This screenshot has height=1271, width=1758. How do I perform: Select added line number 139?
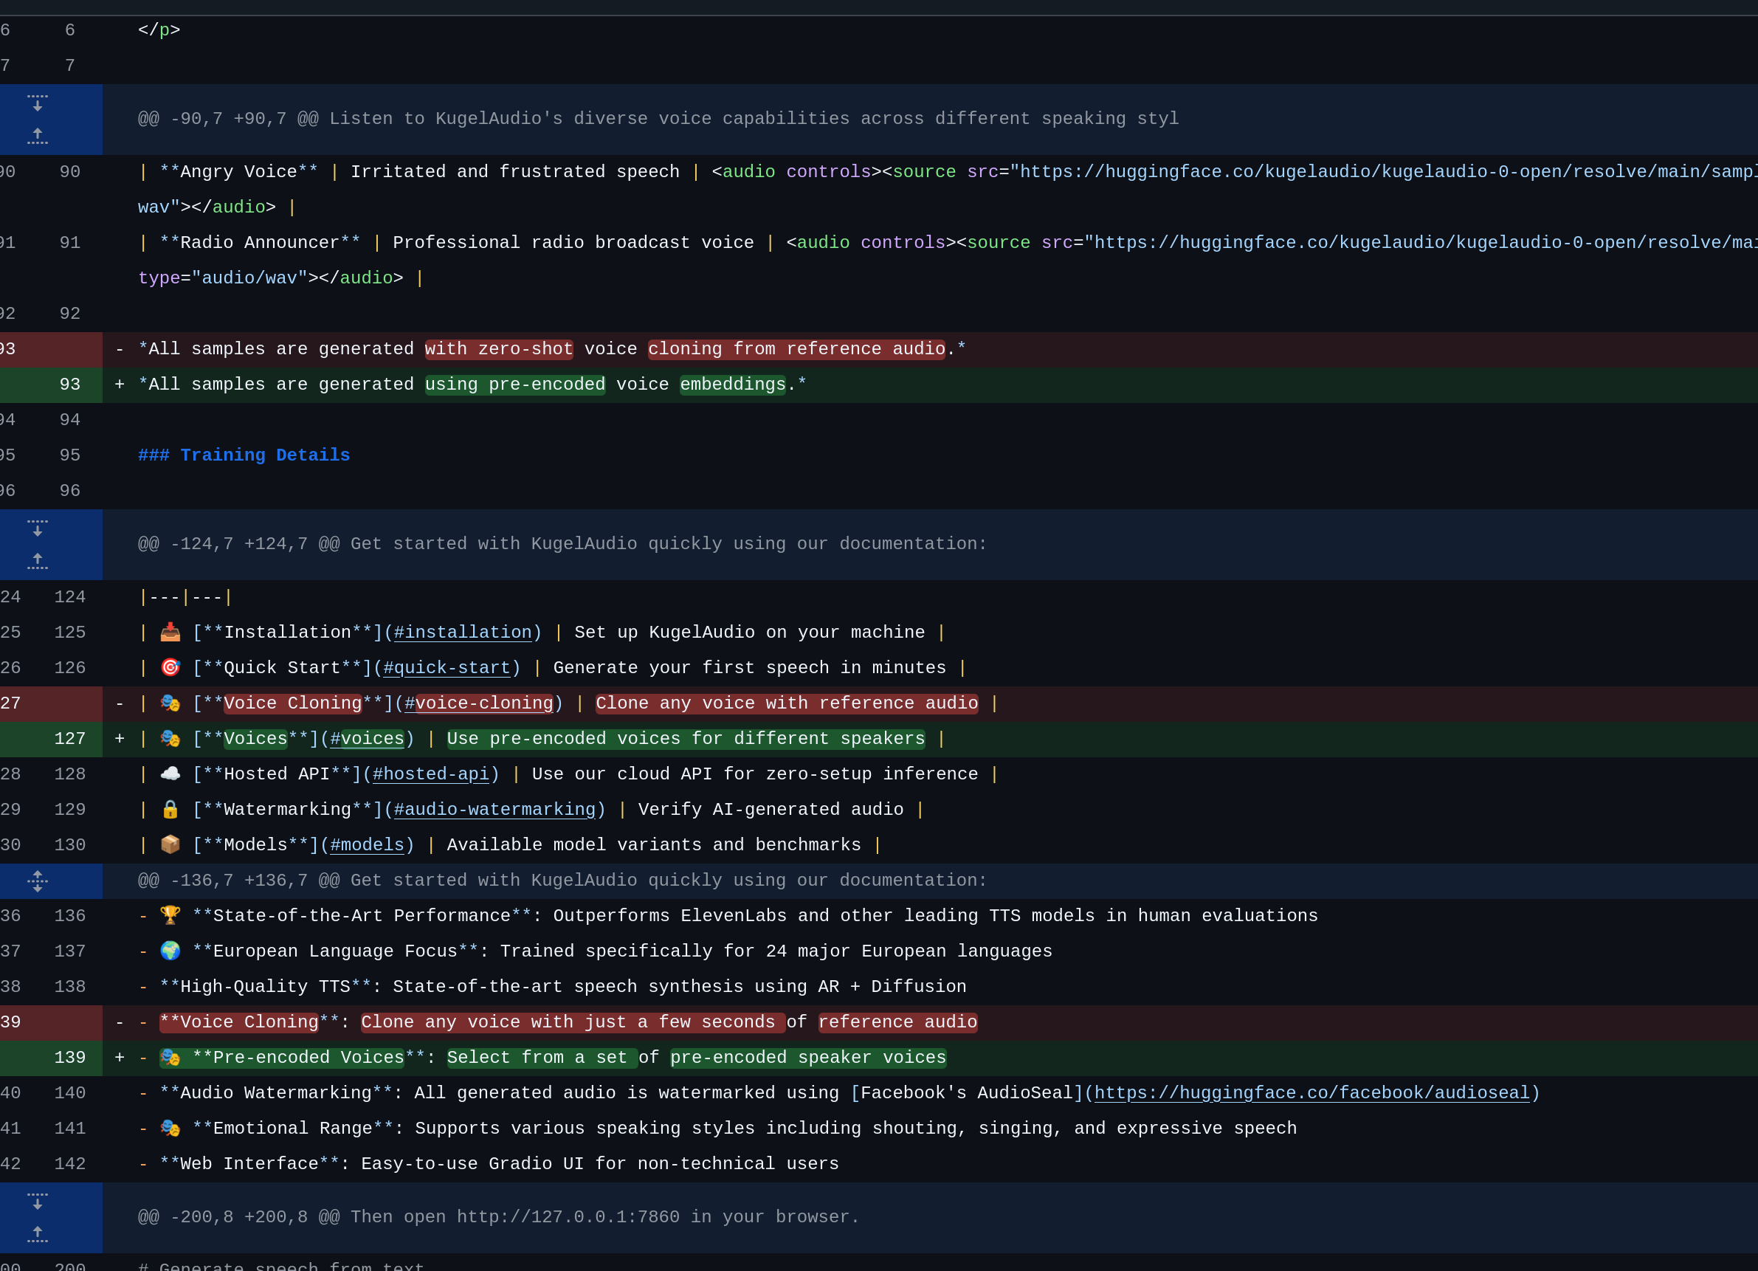click(x=70, y=1058)
